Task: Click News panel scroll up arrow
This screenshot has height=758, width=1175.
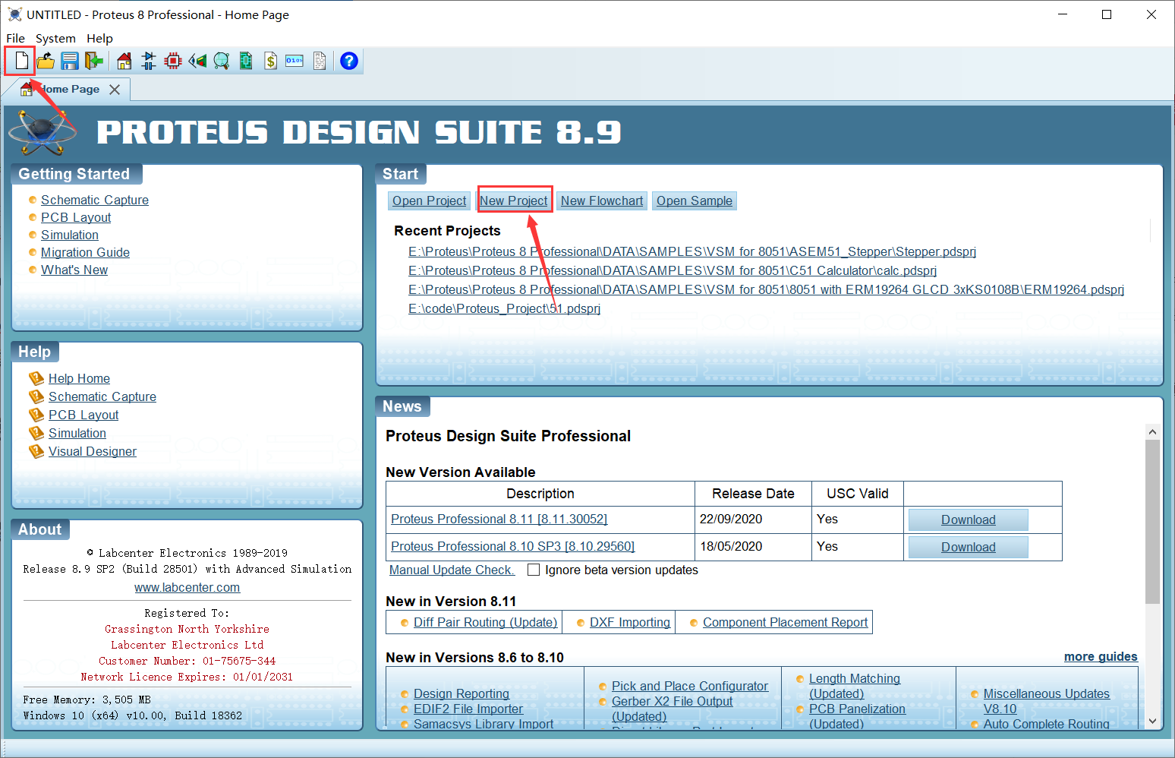Action: (1152, 431)
